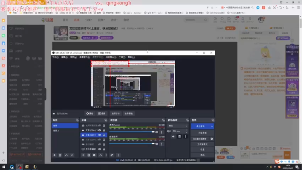This screenshot has height=170, width=302.
Task: Click the 启动虚拟摄像机 button
Action: 200,139
